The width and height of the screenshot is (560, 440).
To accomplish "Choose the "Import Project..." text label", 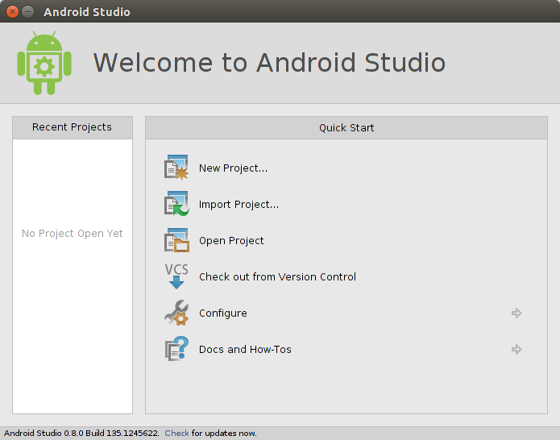I will (x=239, y=205).
